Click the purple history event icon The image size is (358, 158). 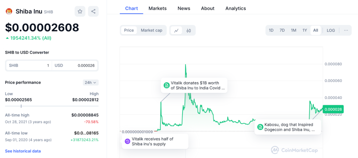(128, 142)
